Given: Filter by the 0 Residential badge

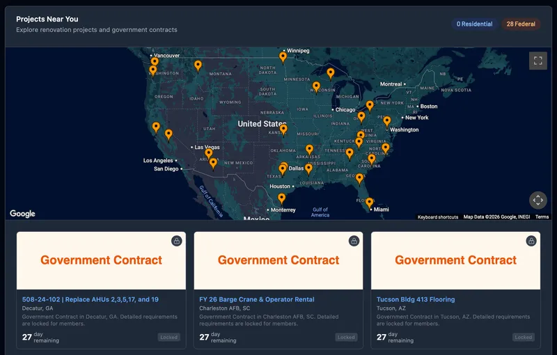Looking at the screenshot, I should [474, 24].
